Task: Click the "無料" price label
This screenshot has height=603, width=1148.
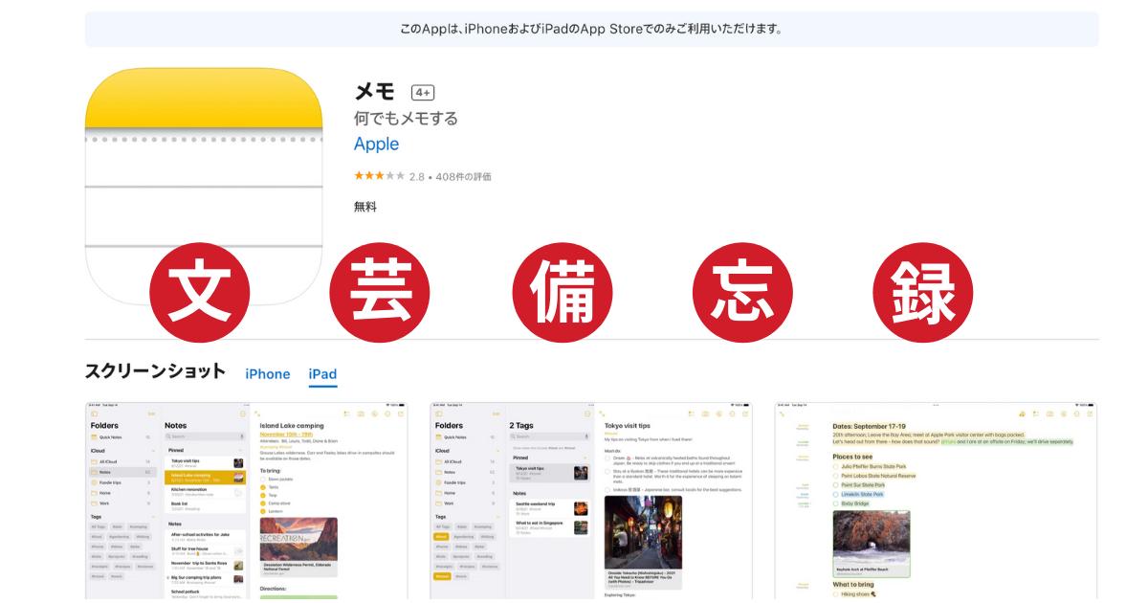Action: [365, 207]
